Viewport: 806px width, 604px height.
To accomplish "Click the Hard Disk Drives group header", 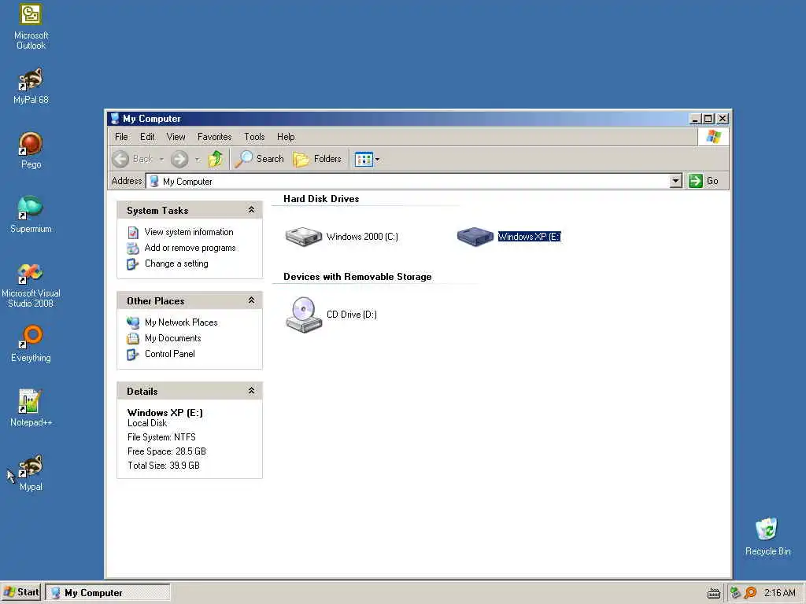I will tap(321, 199).
